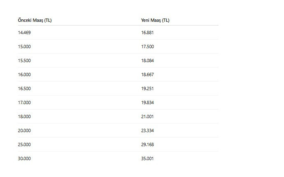Select the 19.834 new salary cell

147,102
